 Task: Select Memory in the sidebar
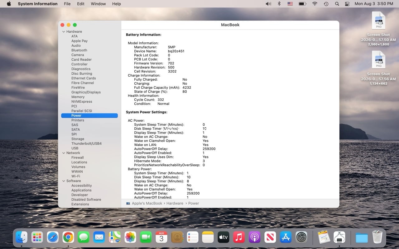(x=78, y=97)
